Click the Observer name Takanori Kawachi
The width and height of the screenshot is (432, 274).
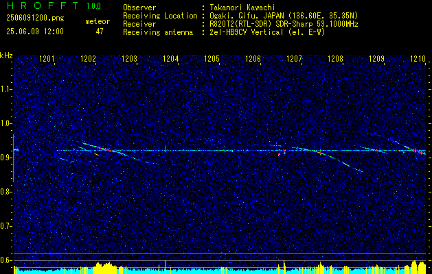[x=242, y=8]
